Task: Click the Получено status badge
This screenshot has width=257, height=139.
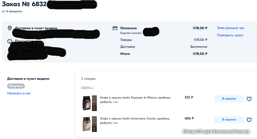Action: tap(16, 86)
